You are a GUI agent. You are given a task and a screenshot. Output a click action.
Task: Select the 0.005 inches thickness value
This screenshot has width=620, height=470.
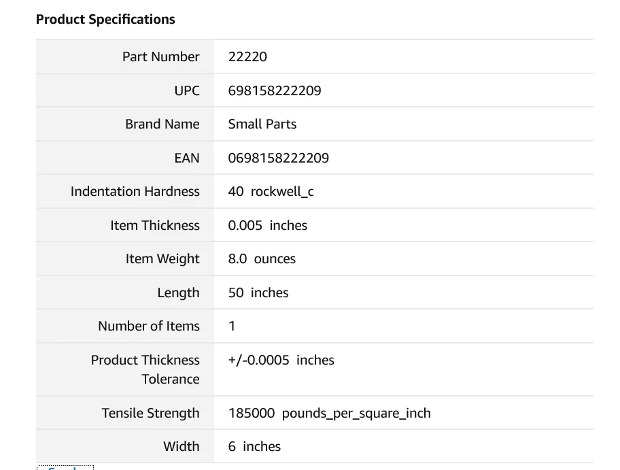pyautogui.click(x=267, y=225)
